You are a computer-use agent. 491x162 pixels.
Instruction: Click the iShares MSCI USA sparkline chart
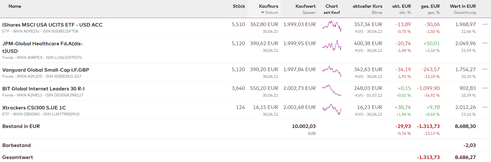click(x=332, y=26)
